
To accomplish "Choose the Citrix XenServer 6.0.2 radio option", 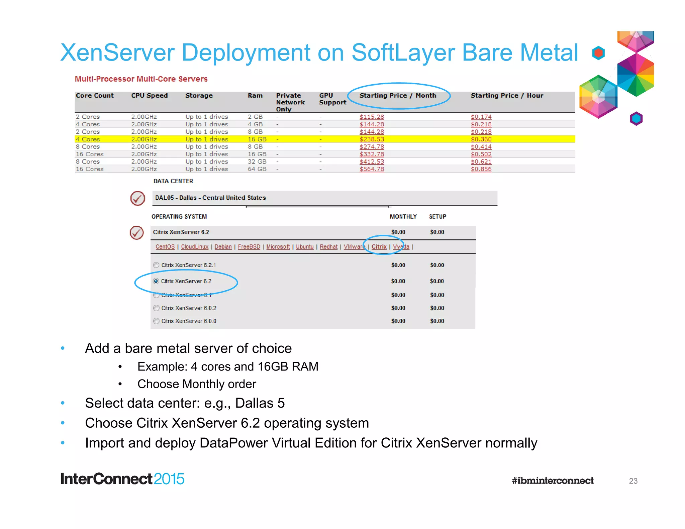I will [156, 308].
